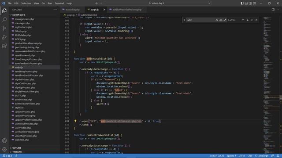Open the Accounts menu icon
The width and height of the screenshot is (282, 158).
tap(4, 140)
